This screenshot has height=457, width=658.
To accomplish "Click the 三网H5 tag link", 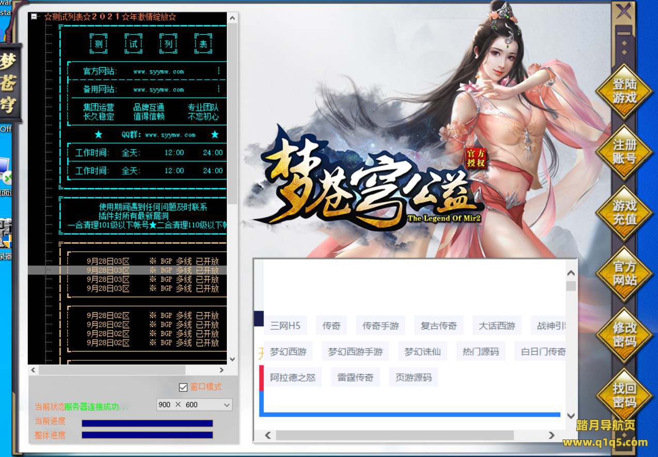I will click(285, 326).
